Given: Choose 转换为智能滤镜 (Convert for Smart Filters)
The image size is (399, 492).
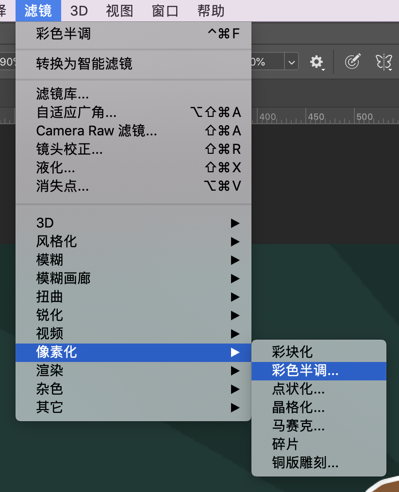Looking at the screenshot, I should pos(84,64).
